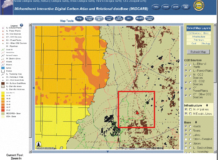Click the display data map tool
Image resolution: width=218 pixels, height=160 pixels.
pos(150,18)
